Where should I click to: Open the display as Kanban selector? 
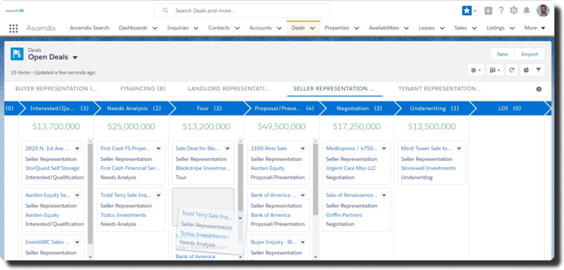pyautogui.click(x=495, y=70)
